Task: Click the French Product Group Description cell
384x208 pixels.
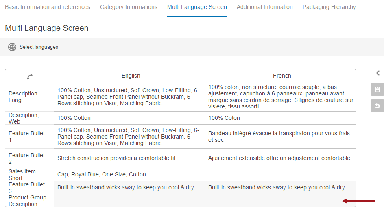Action: (280, 201)
